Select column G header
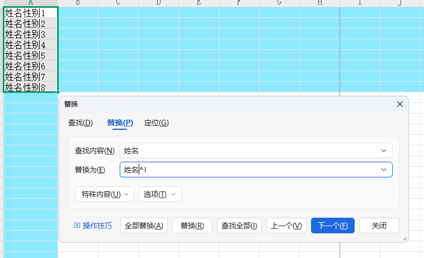The image size is (424, 258). (x=279, y=3)
